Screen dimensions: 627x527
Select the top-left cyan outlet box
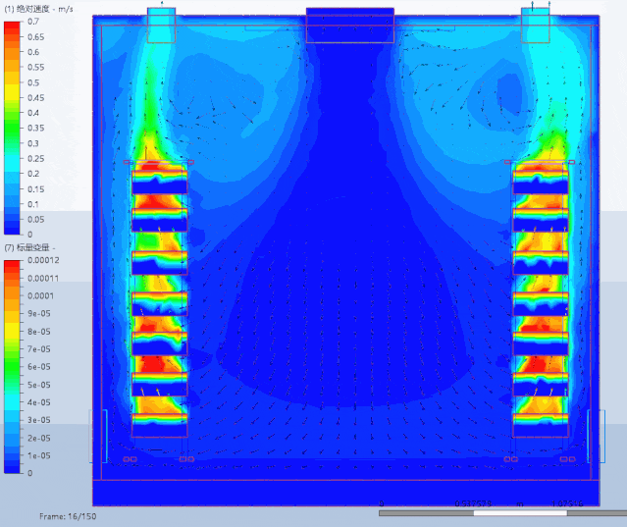[x=161, y=25]
